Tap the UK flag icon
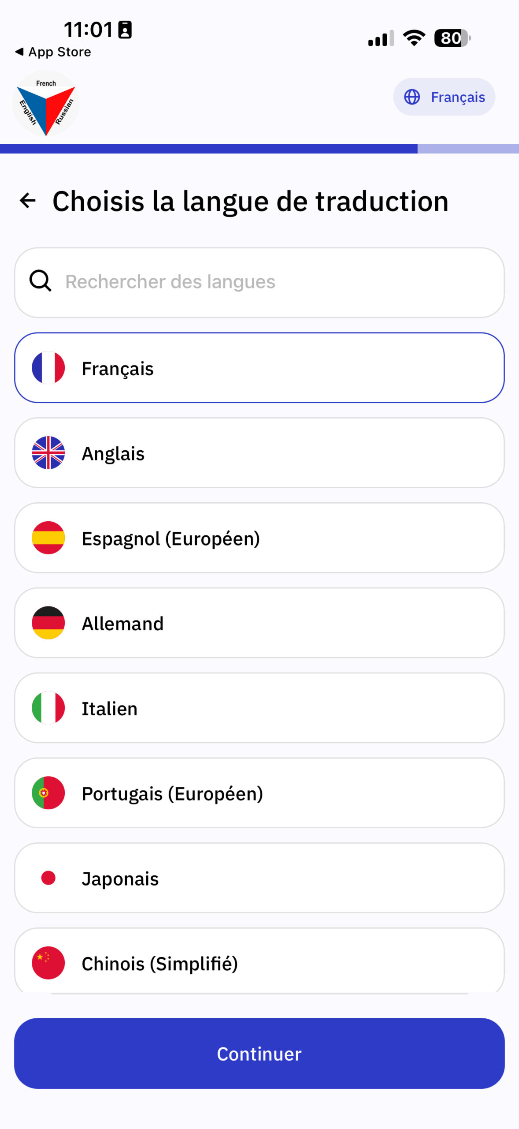This screenshot has width=519, height=1129. (x=48, y=452)
